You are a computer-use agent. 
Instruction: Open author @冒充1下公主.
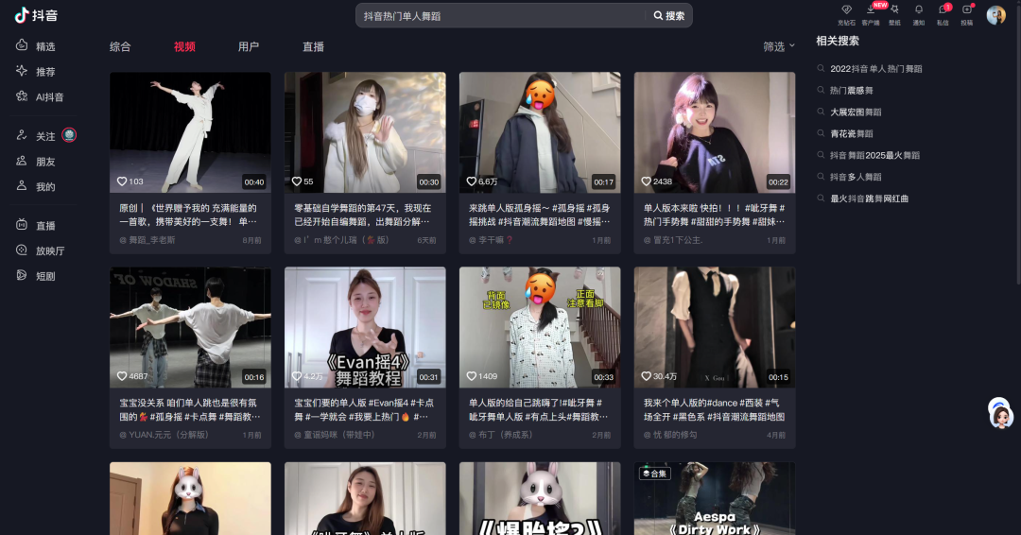673,240
